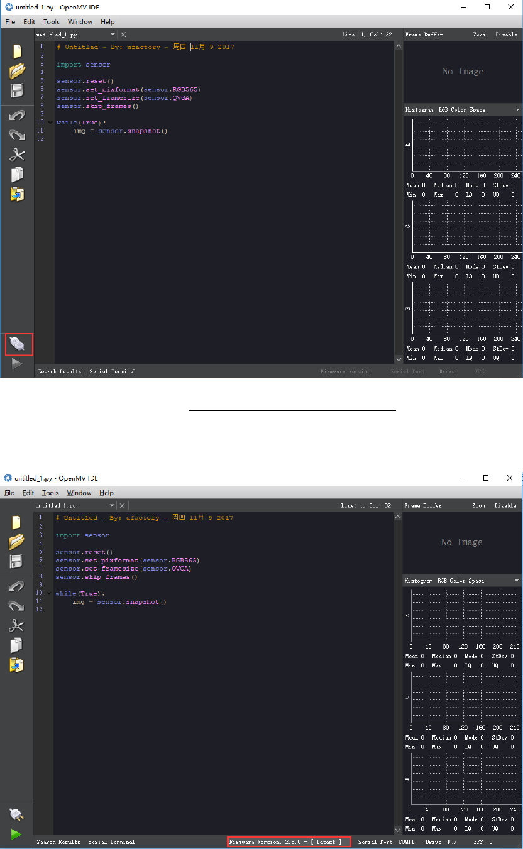Open Search Results pane in connected window
Screen dimensions: 523x849
coord(58,841)
